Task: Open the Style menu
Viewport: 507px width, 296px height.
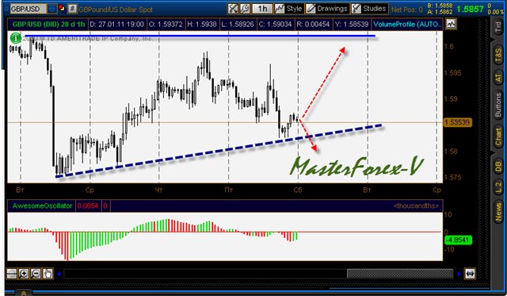Action: [288, 9]
